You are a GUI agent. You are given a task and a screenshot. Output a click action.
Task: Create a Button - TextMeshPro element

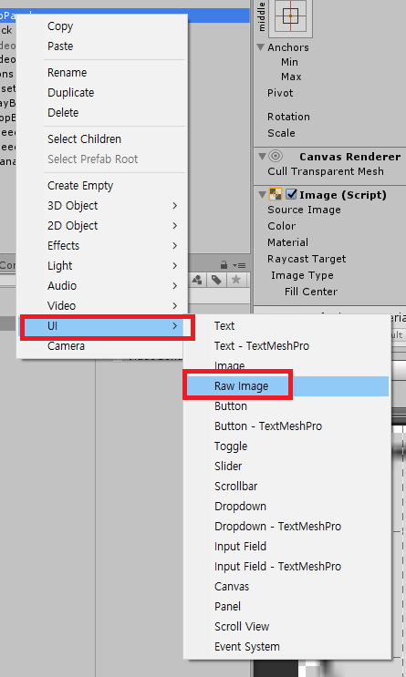tap(268, 426)
